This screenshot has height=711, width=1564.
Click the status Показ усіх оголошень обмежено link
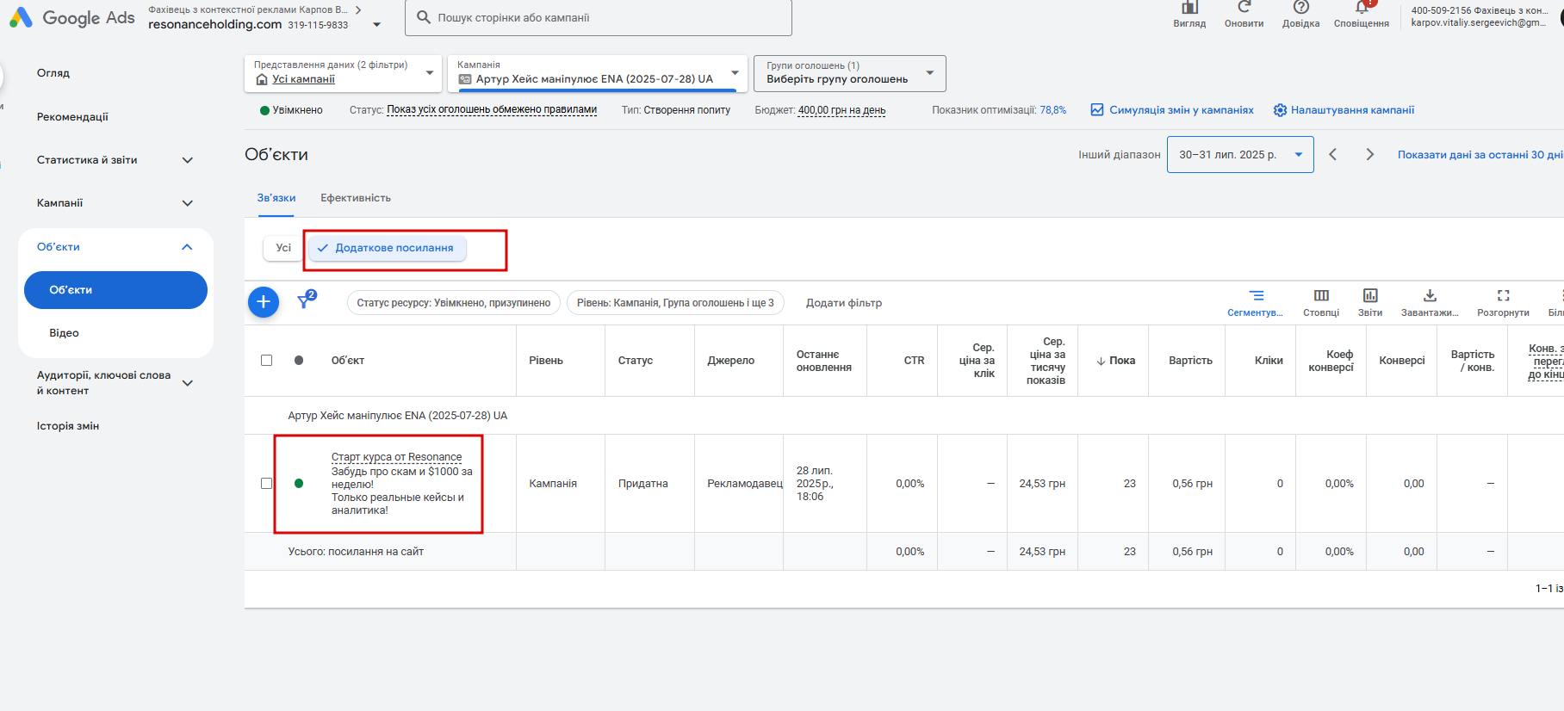point(492,110)
